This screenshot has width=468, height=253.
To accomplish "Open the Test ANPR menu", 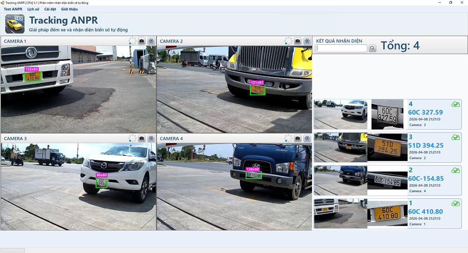I will click(13, 9).
